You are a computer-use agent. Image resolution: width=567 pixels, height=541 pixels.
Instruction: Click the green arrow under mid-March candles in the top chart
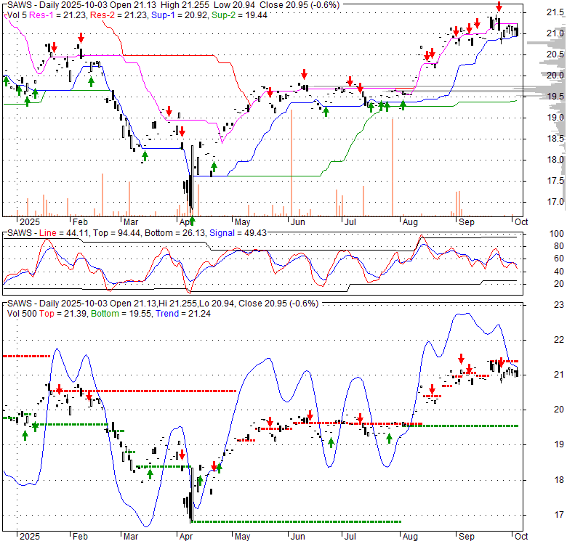144,155
